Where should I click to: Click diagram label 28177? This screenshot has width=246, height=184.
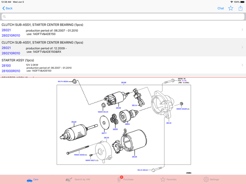(104, 133)
